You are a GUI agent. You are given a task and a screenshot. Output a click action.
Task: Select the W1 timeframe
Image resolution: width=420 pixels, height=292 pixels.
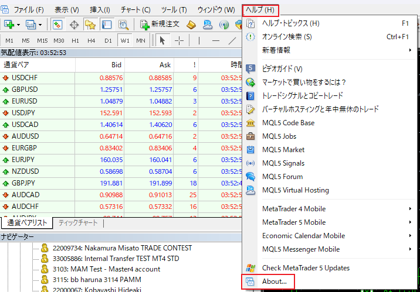125,40
